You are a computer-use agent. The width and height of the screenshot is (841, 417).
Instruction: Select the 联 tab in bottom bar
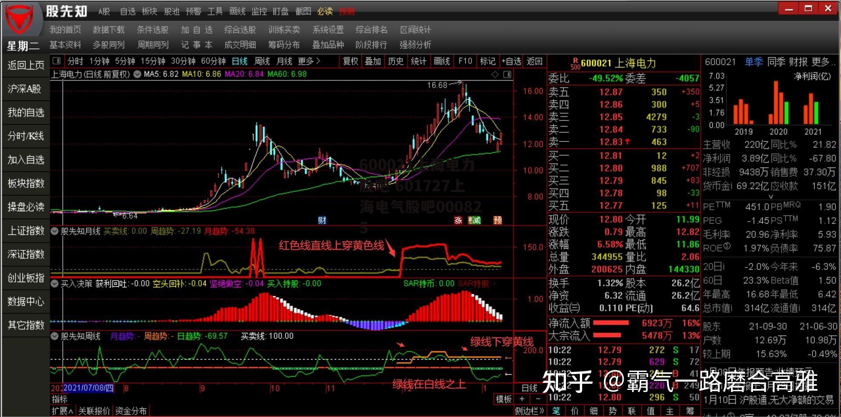tap(632, 411)
